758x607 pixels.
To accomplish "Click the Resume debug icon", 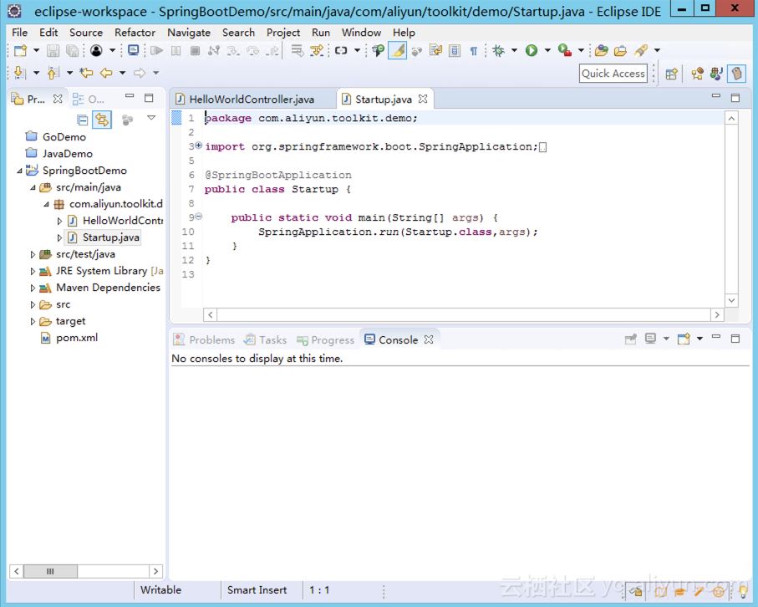I will 156,50.
